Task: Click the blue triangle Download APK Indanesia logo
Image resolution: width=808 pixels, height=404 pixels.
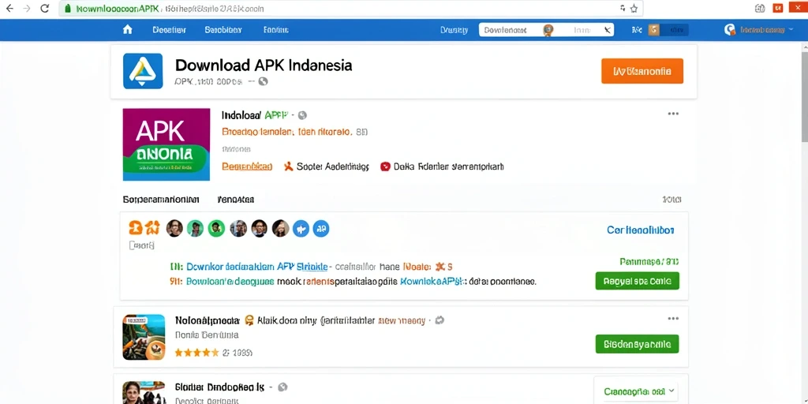Action: pyautogui.click(x=143, y=71)
